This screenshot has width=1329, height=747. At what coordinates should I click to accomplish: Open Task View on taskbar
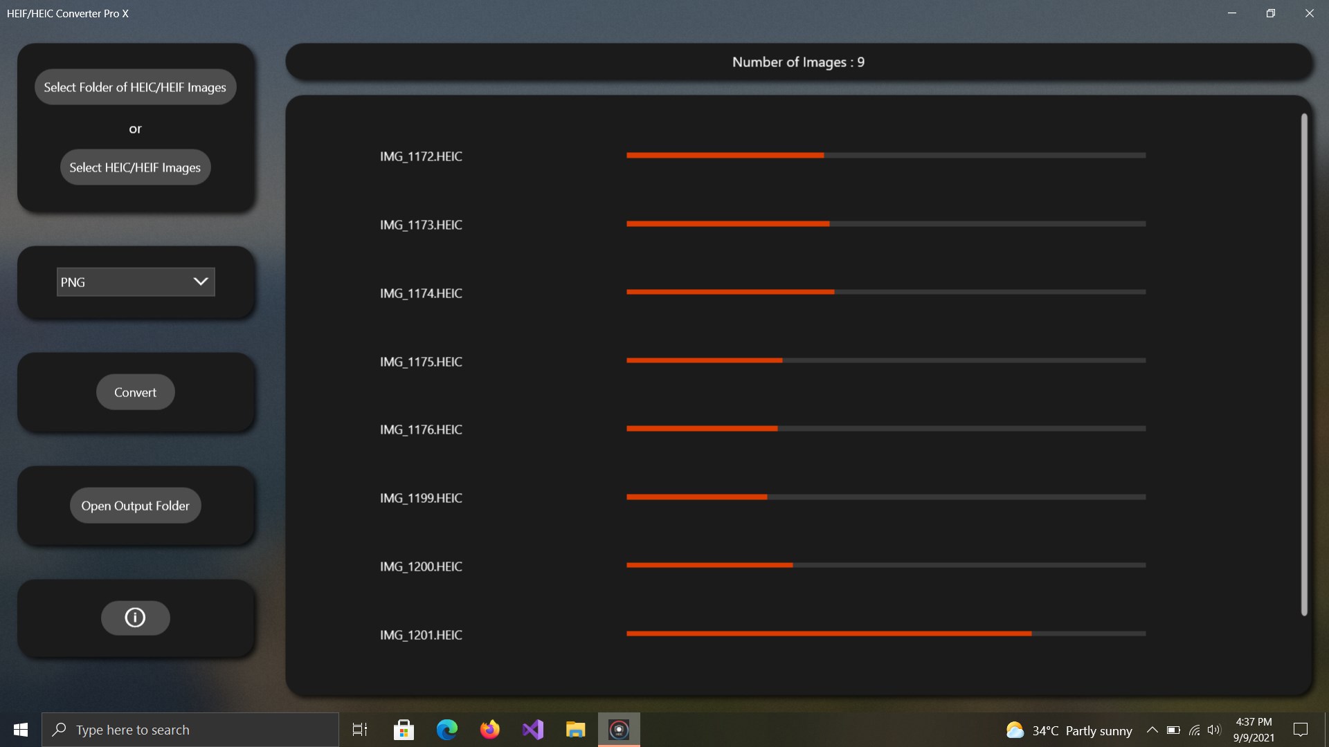tap(360, 730)
